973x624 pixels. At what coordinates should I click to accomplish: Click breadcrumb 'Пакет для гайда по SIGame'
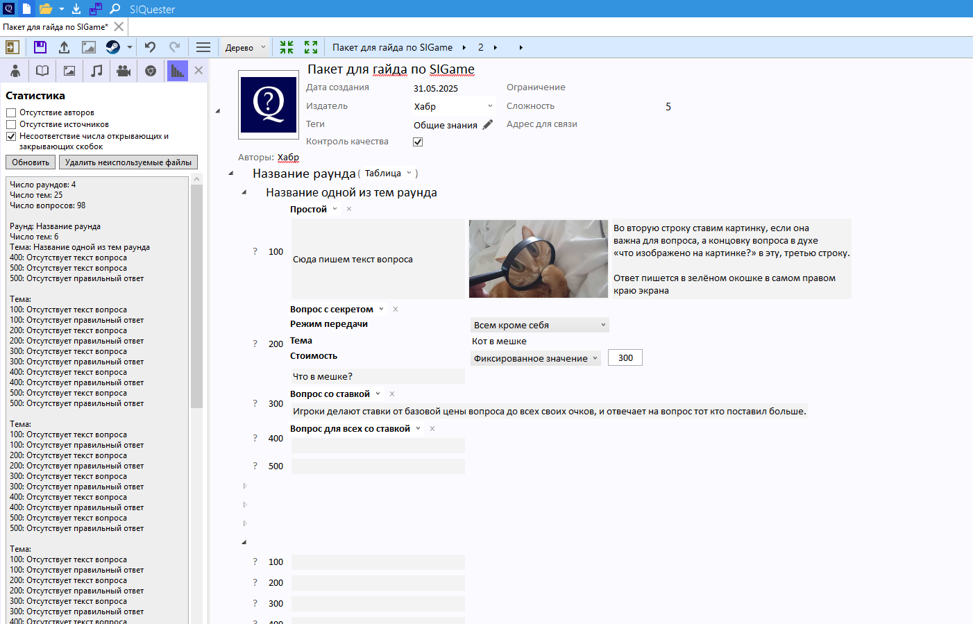coord(392,47)
